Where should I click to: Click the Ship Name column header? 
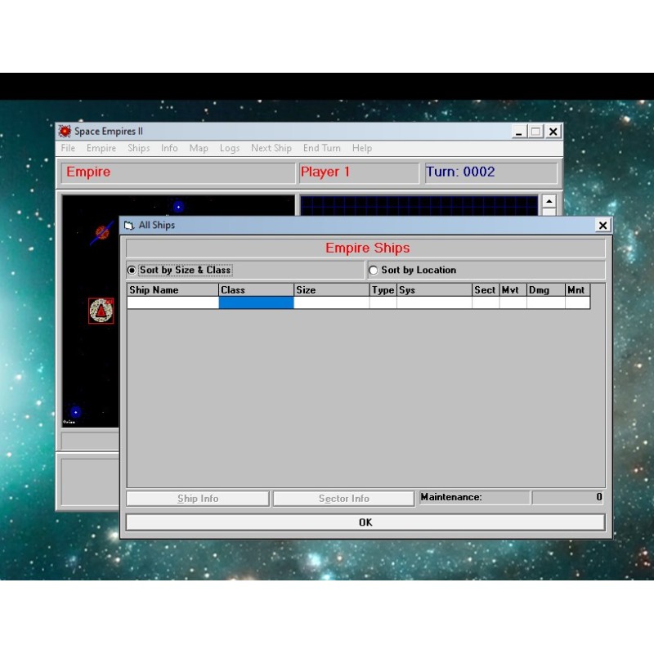point(172,290)
